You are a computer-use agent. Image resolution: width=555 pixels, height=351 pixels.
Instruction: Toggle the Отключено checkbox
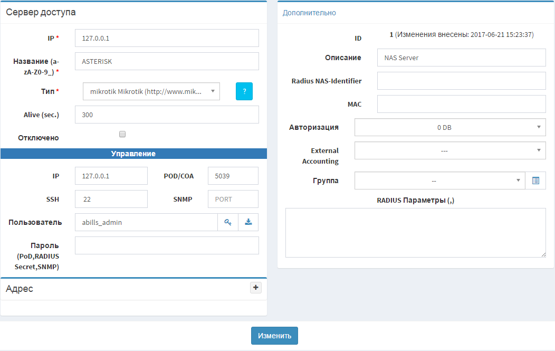(x=122, y=134)
